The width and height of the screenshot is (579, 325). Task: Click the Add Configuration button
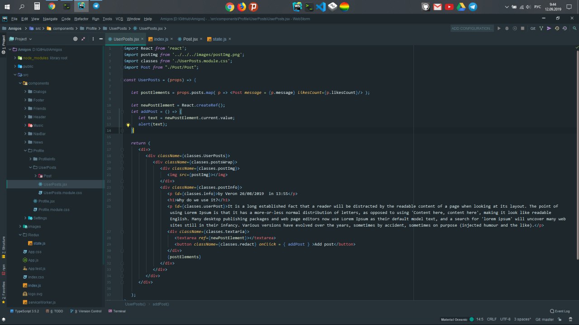point(472,28)
